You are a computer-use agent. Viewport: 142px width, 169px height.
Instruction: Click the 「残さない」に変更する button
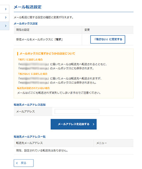point(108,39)
